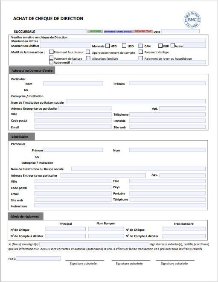Focus the Date input field
218x282 pixels.
click(180, 31)
